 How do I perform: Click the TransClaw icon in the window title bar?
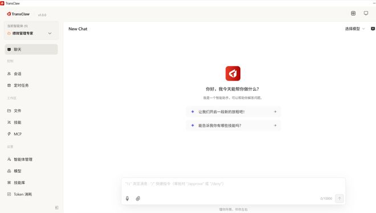tap(2, 3)
